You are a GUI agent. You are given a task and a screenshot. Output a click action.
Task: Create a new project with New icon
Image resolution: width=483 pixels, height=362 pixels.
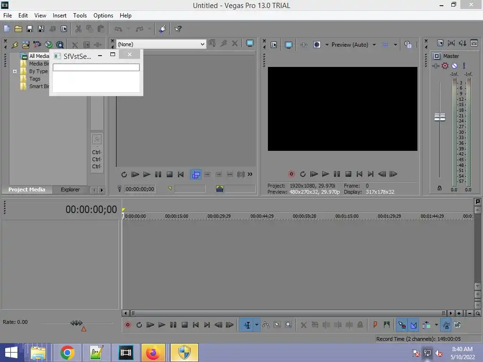point(7,29)
